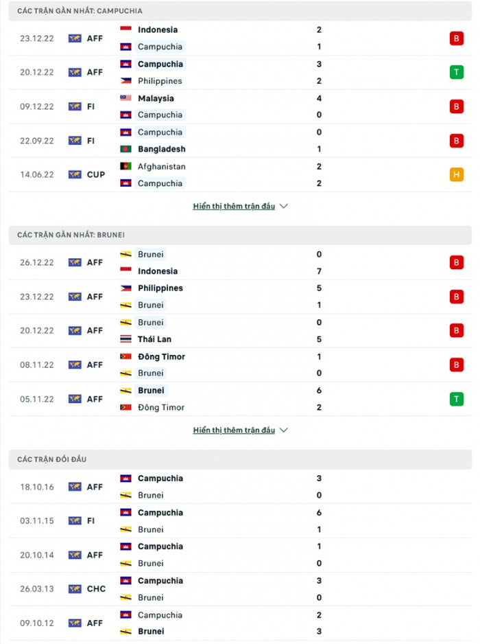
Task: Select the Malaysia team name
Action: point(156,98)
